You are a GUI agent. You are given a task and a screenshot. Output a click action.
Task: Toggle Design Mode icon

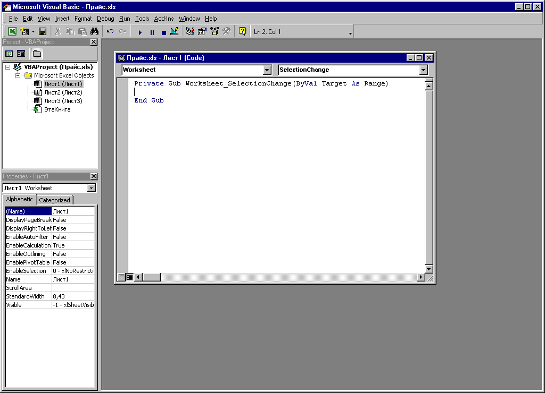click(x=175, y=31)
